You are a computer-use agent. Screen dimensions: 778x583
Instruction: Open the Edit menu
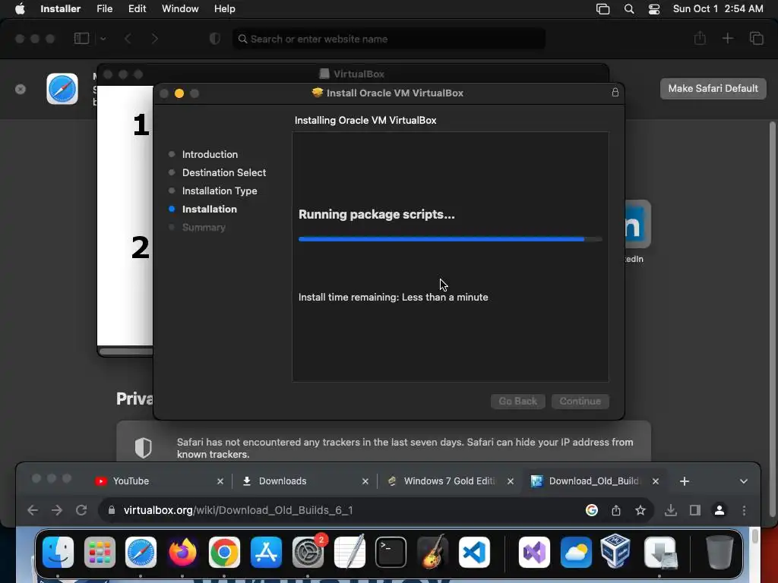pos(137,8)
